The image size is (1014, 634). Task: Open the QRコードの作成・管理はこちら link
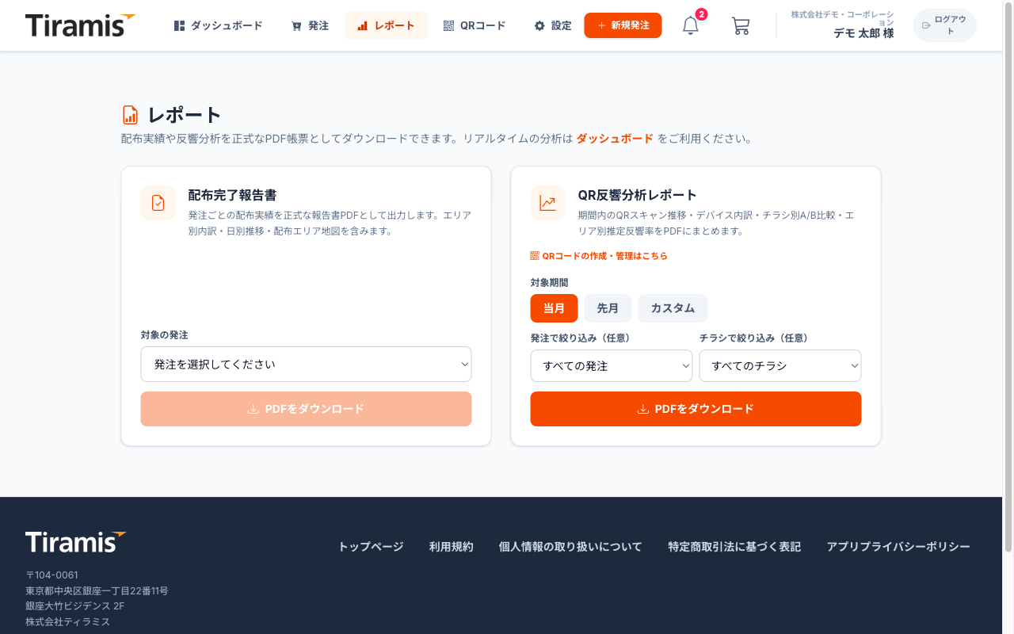click(599, 256)
